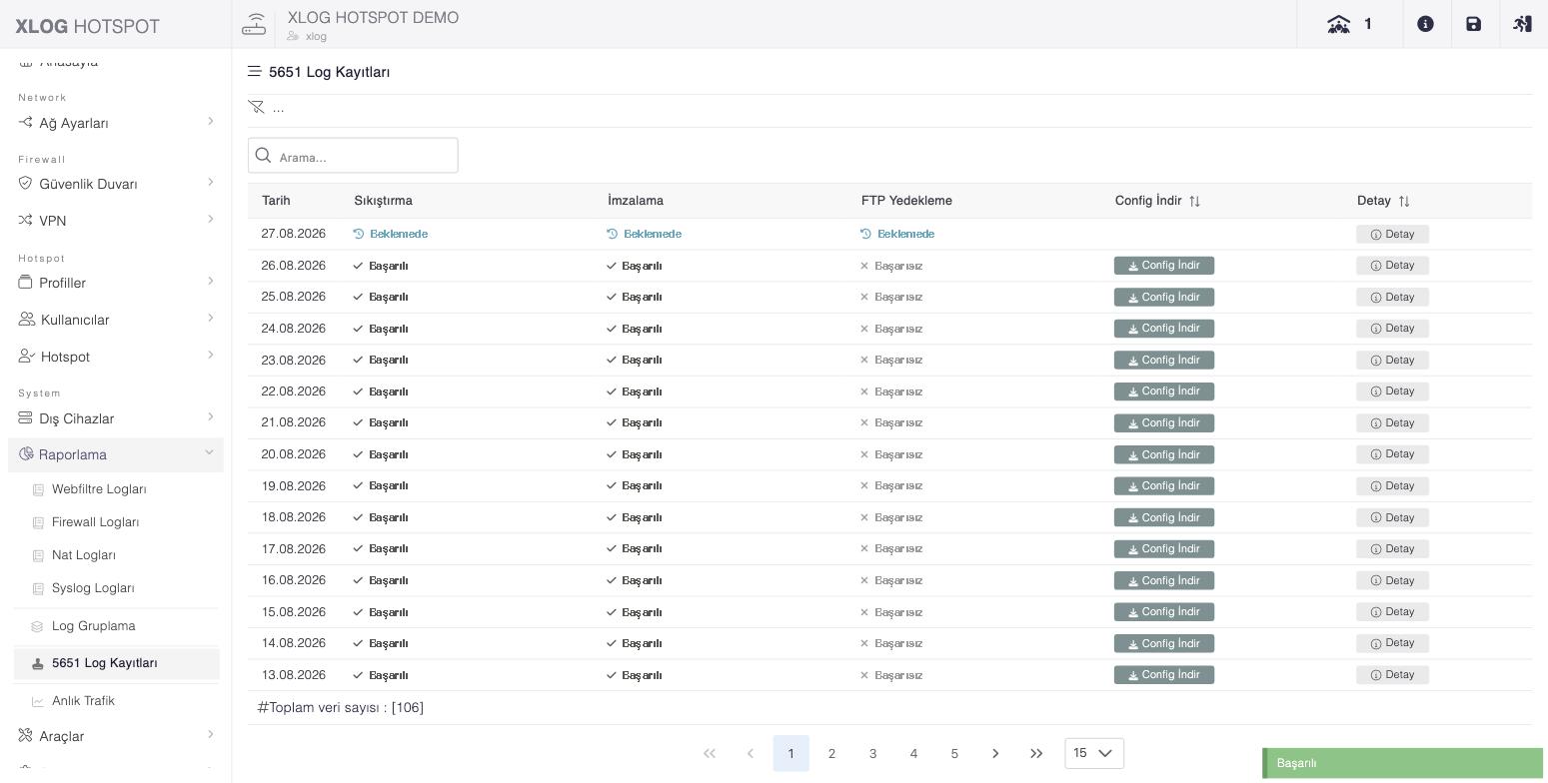
Task: Expand the Kullanıcılar chevron
Action: pyautogui.click(x=210, y=319)
